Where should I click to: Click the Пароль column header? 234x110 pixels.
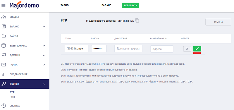point(95,39)
